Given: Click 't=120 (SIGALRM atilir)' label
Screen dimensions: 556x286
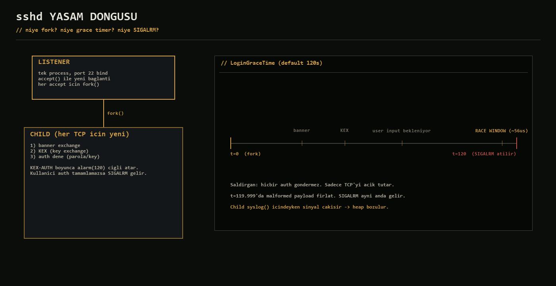Looking at the screenshot, I should pyautogui.click(x=484, y=154).
